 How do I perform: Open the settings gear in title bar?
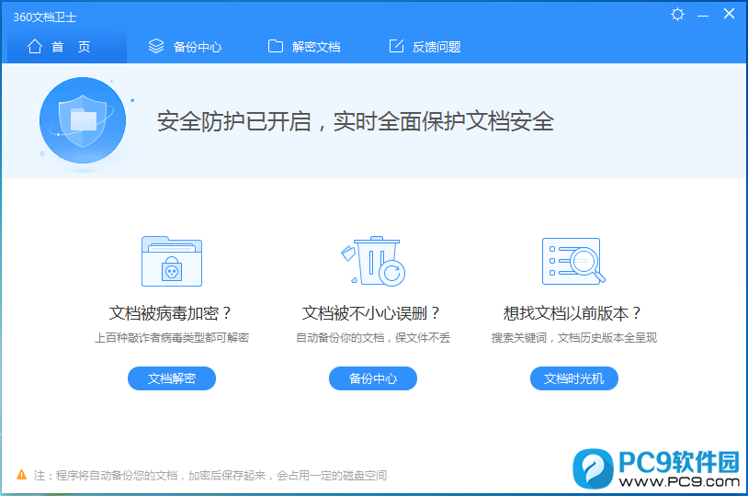678,15
